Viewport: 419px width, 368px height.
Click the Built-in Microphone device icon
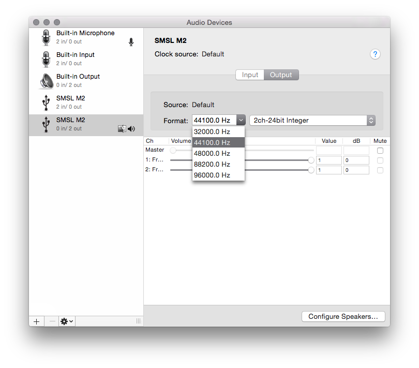(46, 37)
